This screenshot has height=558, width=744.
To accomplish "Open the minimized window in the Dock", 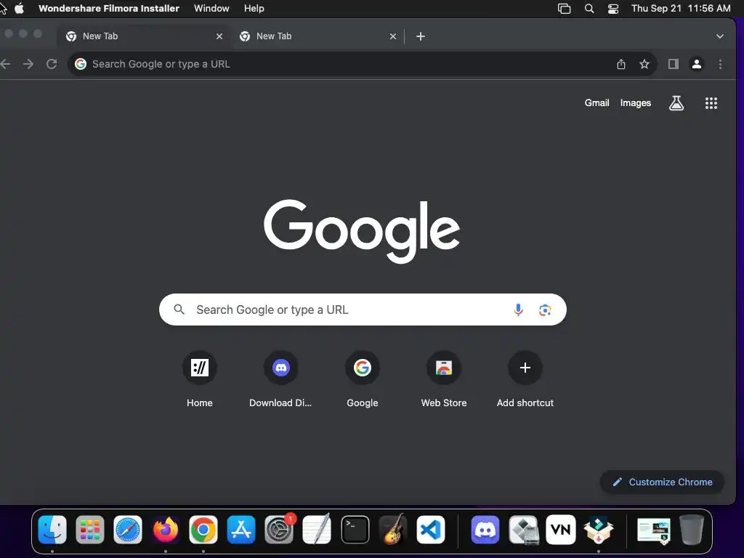I will pyautogui.click(x=653, y=530).
